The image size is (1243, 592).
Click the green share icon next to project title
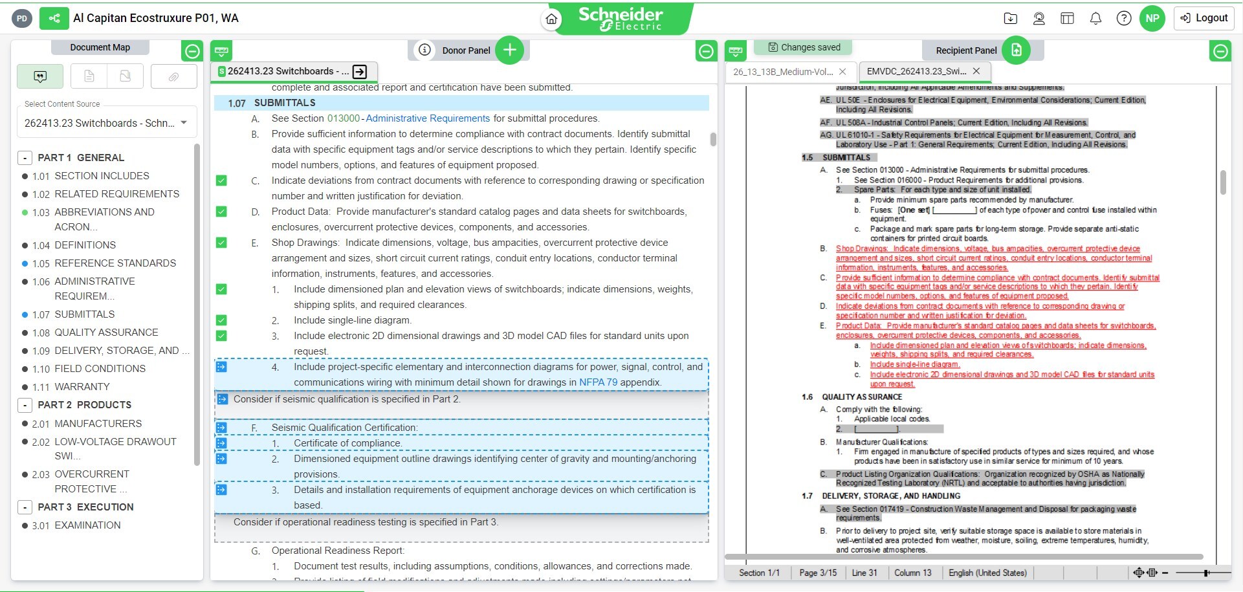pyautogui.click(x=54, y=18)
